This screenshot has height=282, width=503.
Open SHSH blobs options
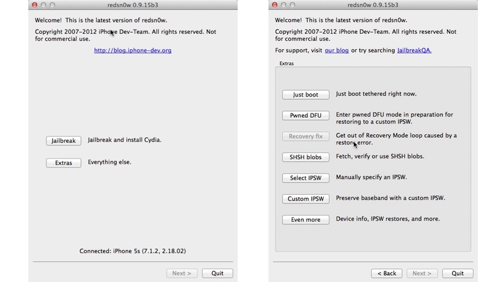pyautogui.click(x=306, y=157)
